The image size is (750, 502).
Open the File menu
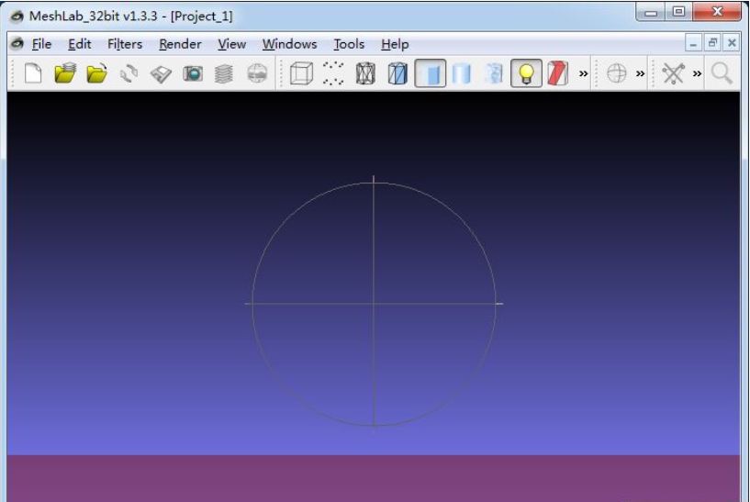coord(41,44)
